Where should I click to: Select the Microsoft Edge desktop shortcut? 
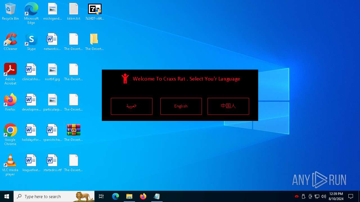pyautogui.click(x=31, y=13)
